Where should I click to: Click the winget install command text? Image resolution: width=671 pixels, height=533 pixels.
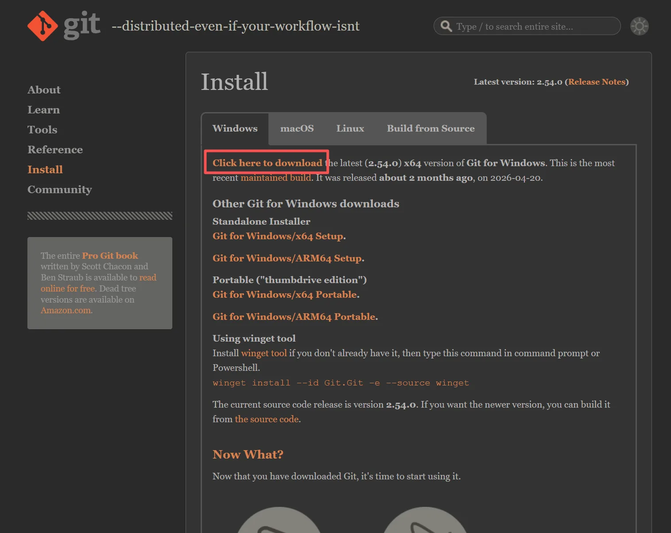point(341,383)
